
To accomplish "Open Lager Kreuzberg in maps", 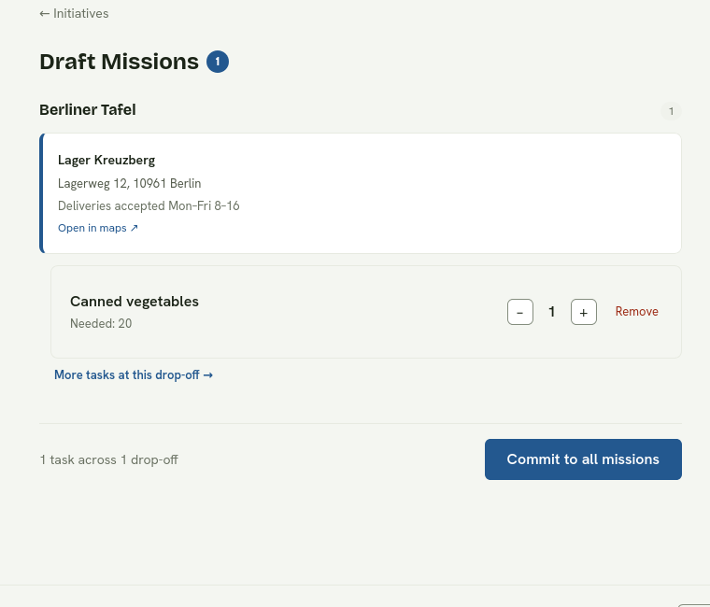I will coord(98,228).
